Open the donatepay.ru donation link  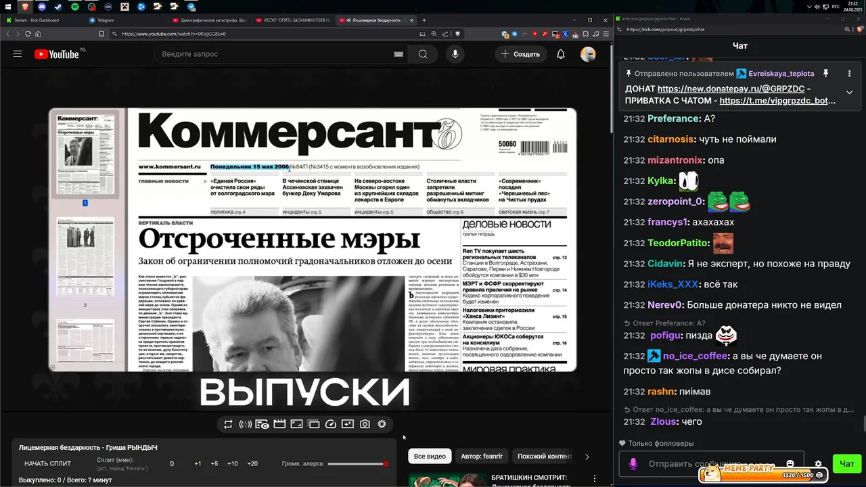pyautogui.click(x=731, y=89)
